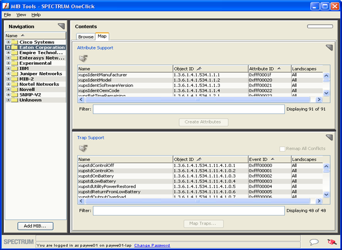Click the Trap Support panel corner arrow
The image size is (342, 250).
point(329,138)
